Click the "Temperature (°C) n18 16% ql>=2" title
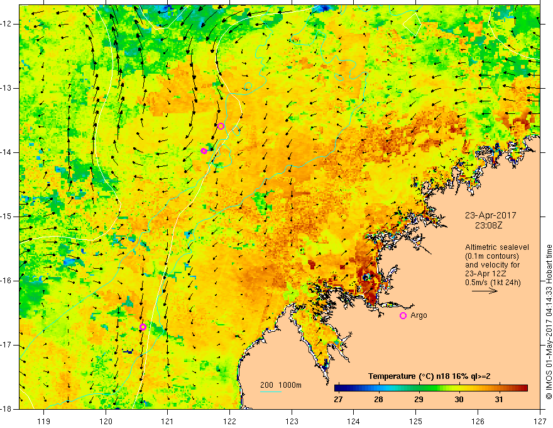Screen dimensions: 553x428 [429, 376]
